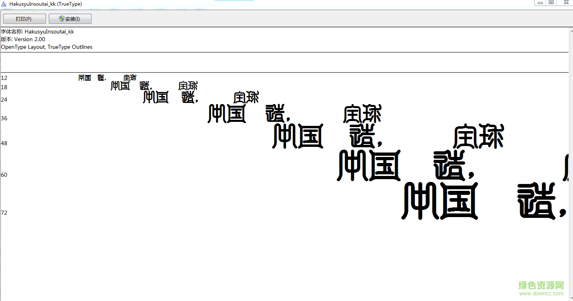573x301 pixels.
Task: Click the scrollbar down arrow at bottom right
Action: tap(570, 297)
